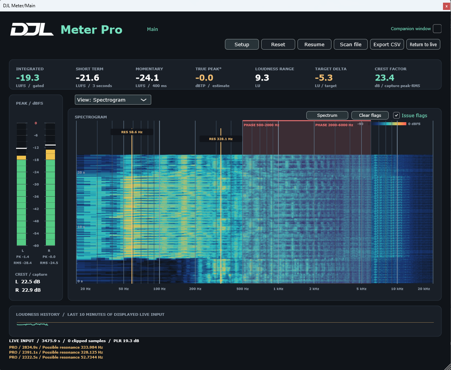Click the True Peak value -0.0
This screenshot has width=451, height=370.
click(x=204, y=78)
